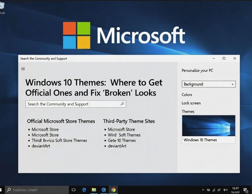Select Colors in the personalize panel
Image resolution: width=252 pixels, height=194 pixels.
coord(187,94)
